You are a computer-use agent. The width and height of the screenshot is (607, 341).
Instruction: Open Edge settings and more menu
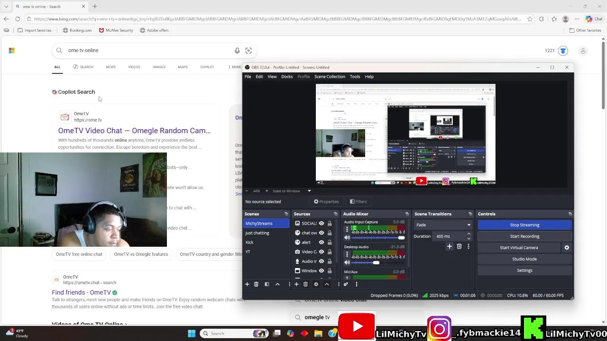(x=576, y=19)
